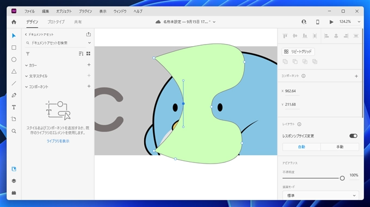
Task: Select the Text tool
Action: [x=14, y=107]
